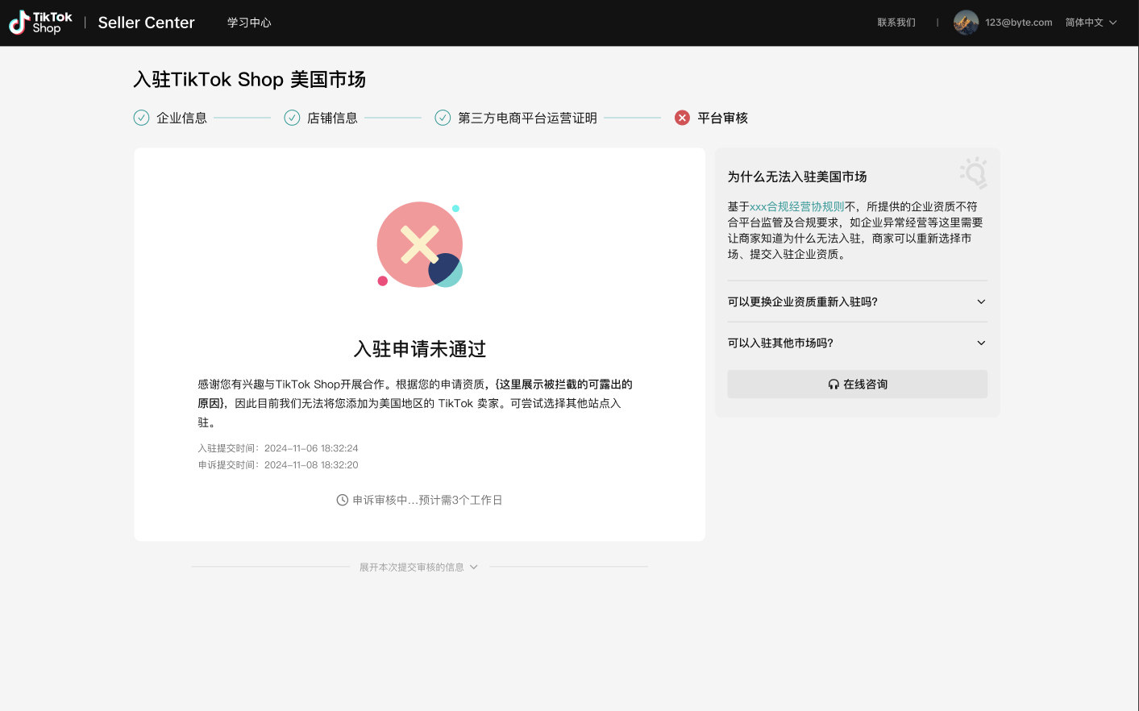Click the Seller Center title
The width and height of the screenshot is (1139, 711).
146,23
